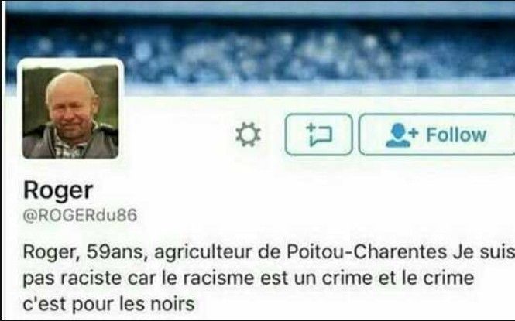The height and width of the screenshot is (321, 515).
Task: Click Poitou-Charentes in the bio
Action: 367,252
